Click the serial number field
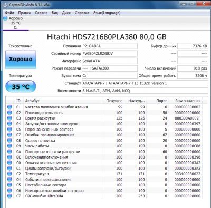Screen dimensions: 211x208 click(110, 54)
